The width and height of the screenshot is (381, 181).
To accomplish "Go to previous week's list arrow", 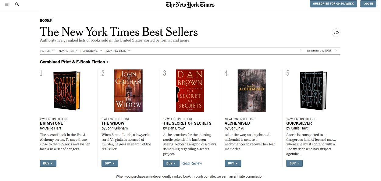I will point(300,51).
